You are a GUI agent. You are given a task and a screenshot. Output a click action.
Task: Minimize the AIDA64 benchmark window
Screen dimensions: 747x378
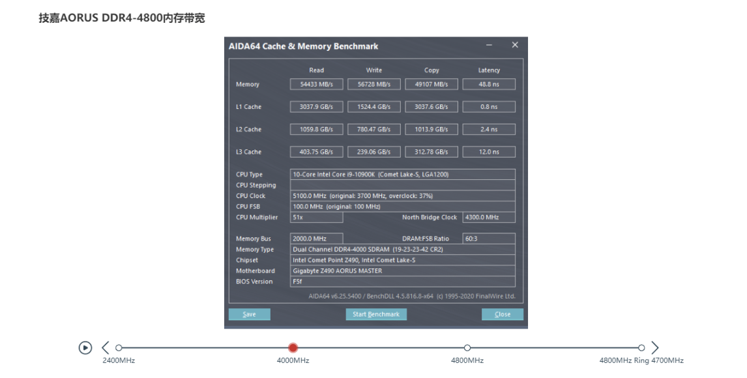coord(490,45)
